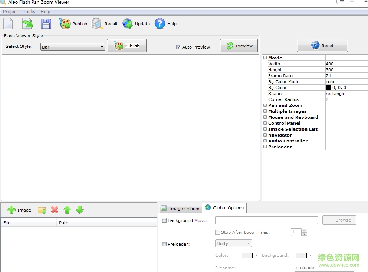Open the Select Style dropdown

102,47
